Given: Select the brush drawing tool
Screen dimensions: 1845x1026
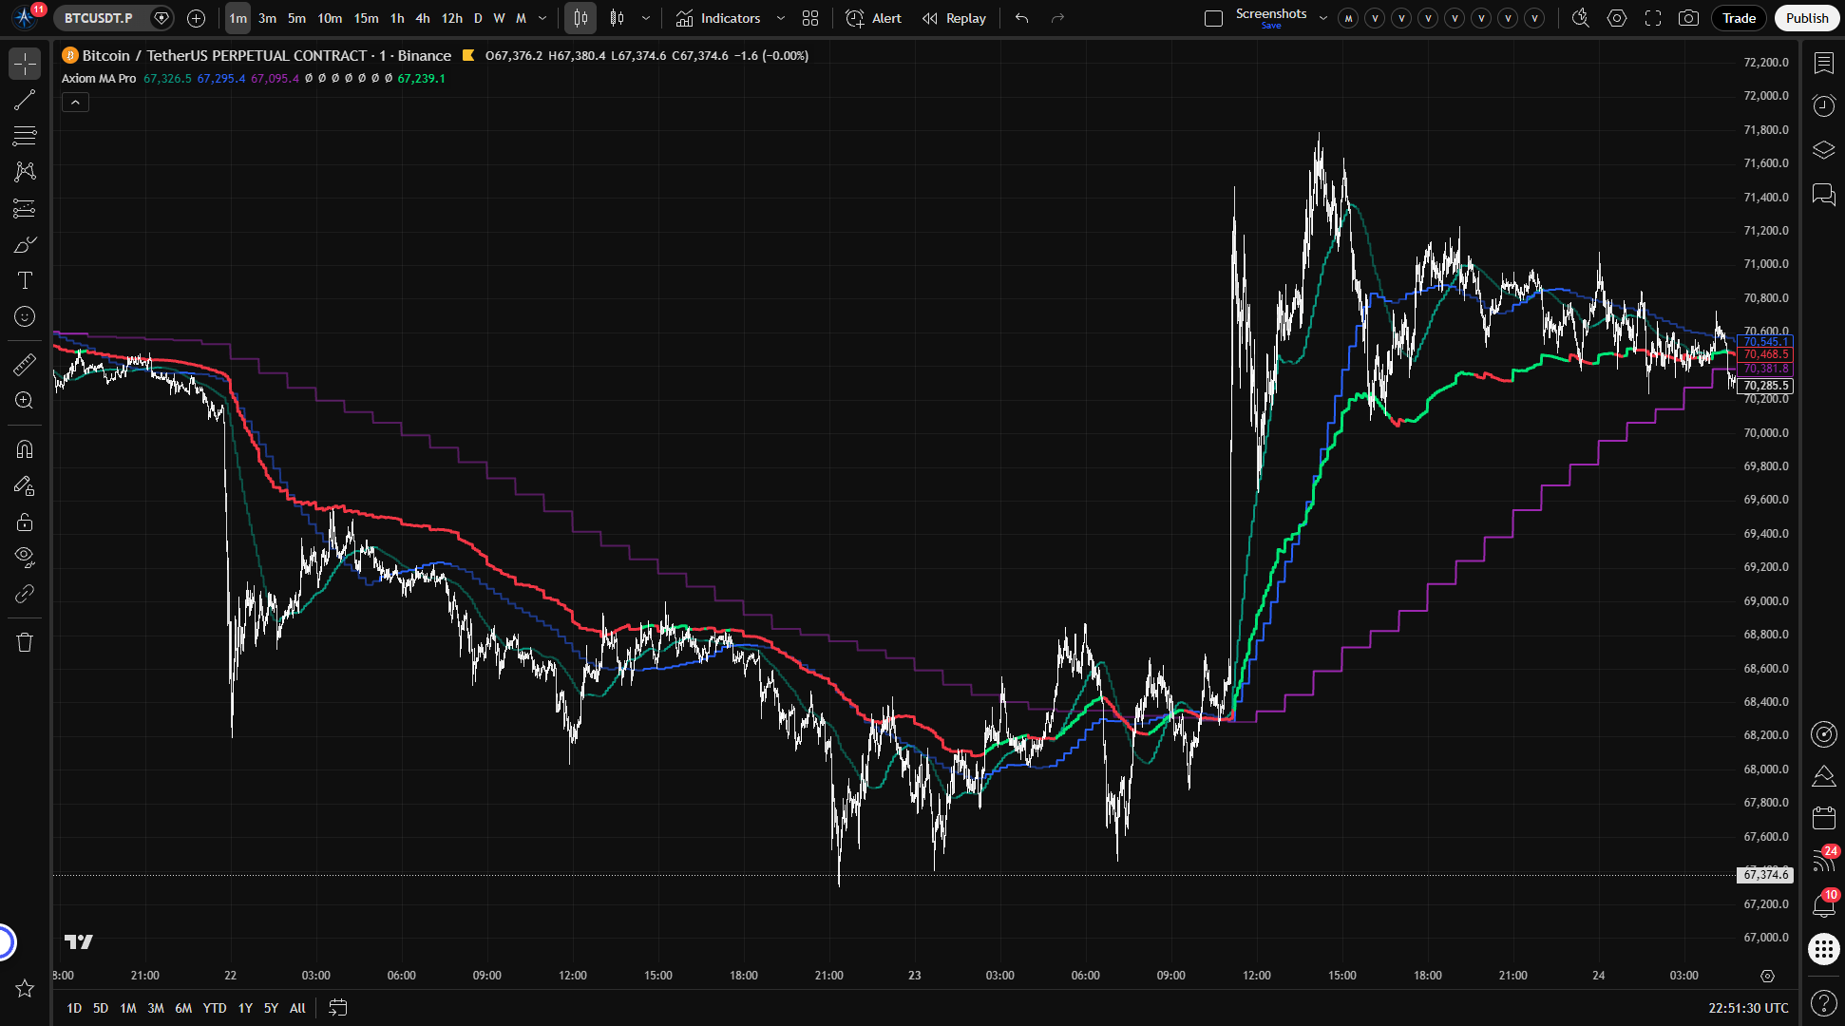Looking at the screenshot, I should pyautogui.click(x=25, y=244).
